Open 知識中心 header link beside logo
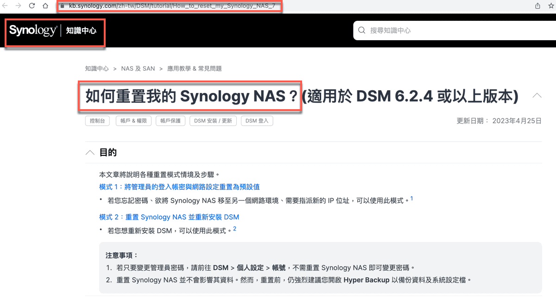The image size is (556, 297). pyautogui.click(x=81, y=31)
